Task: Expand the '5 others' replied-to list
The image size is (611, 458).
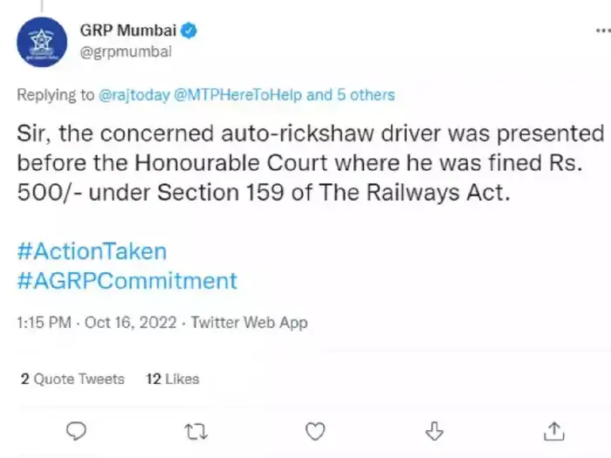Action: point(366,95)
